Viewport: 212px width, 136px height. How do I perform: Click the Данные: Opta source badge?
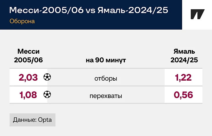coord(33,120)
